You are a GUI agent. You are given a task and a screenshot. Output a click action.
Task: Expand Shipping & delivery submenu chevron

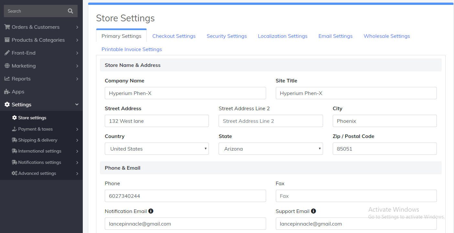[x=77, y=140]
